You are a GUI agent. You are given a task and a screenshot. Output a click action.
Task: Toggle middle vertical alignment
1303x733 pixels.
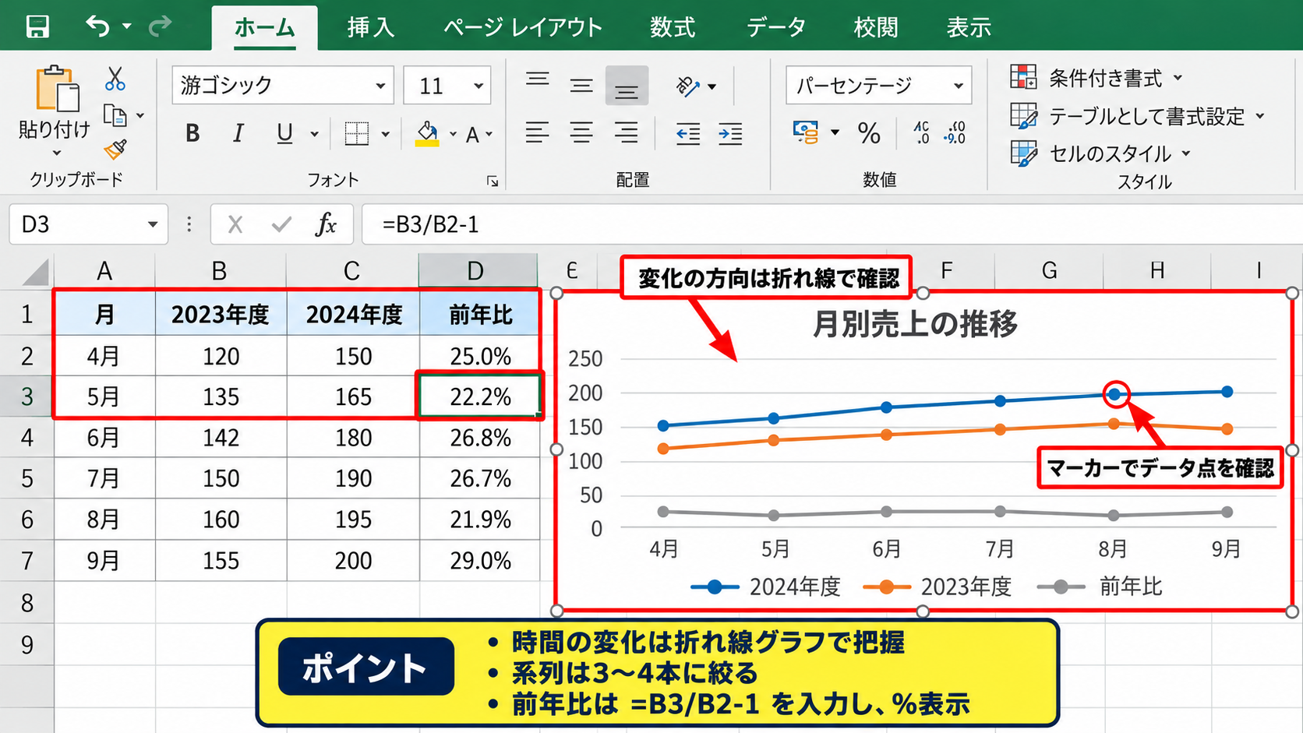click(x=581, y=86)
